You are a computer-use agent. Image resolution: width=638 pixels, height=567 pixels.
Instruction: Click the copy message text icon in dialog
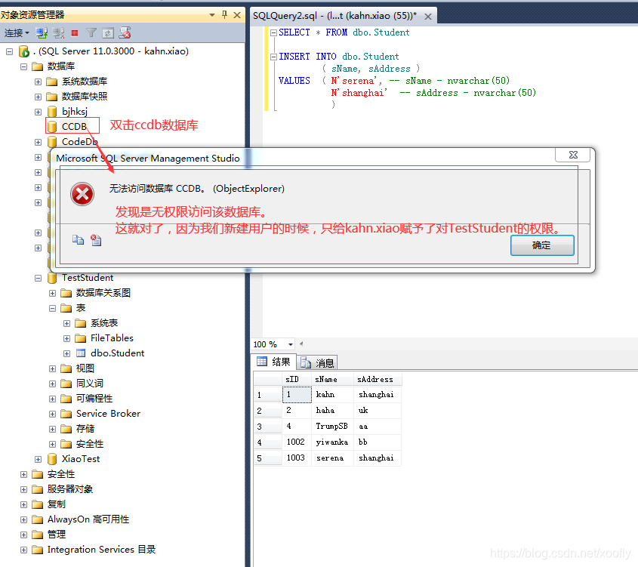click(x=78, y=240)
